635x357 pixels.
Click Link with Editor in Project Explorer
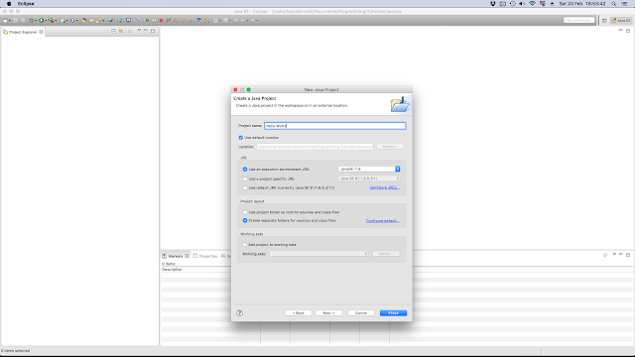click(121, 31)
